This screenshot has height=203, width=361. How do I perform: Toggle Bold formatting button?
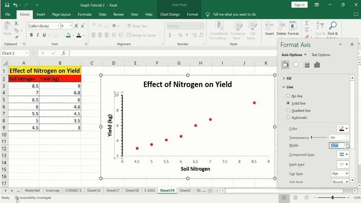[32, 35]
